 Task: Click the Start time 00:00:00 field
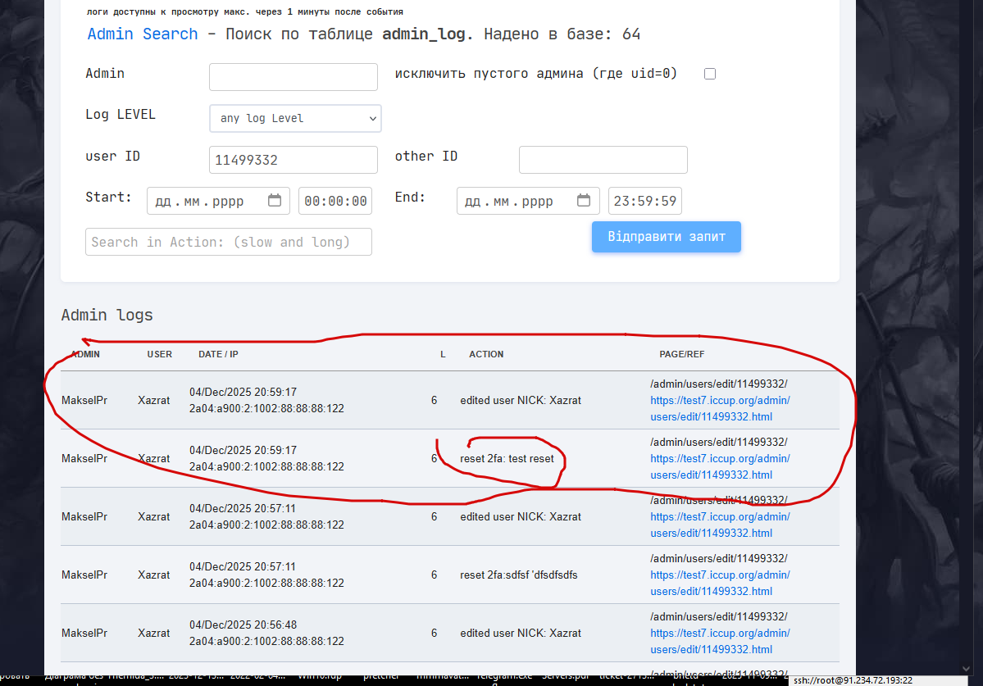335,201
